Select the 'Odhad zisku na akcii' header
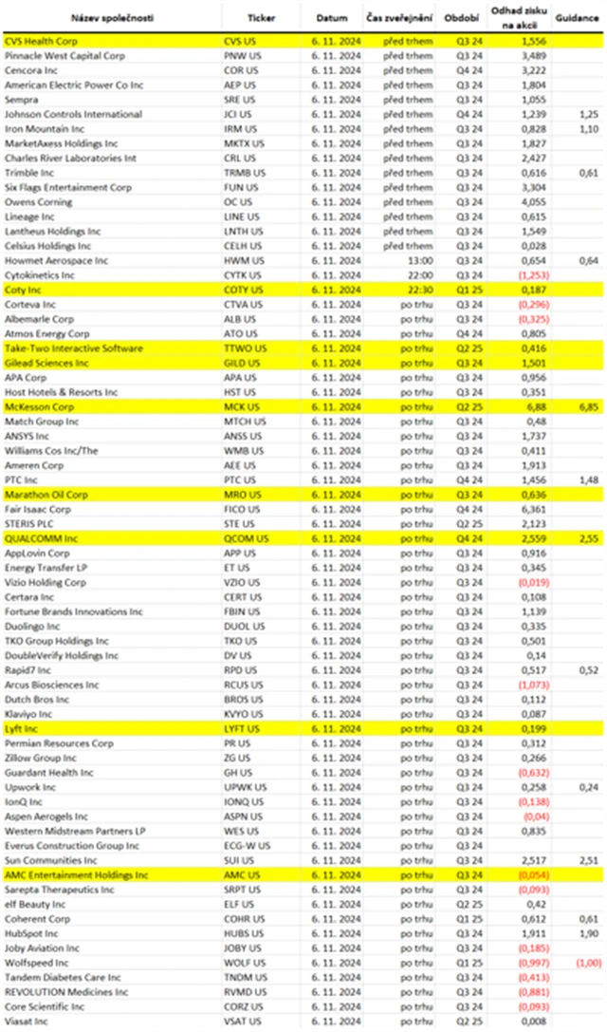 click(519, 18)
